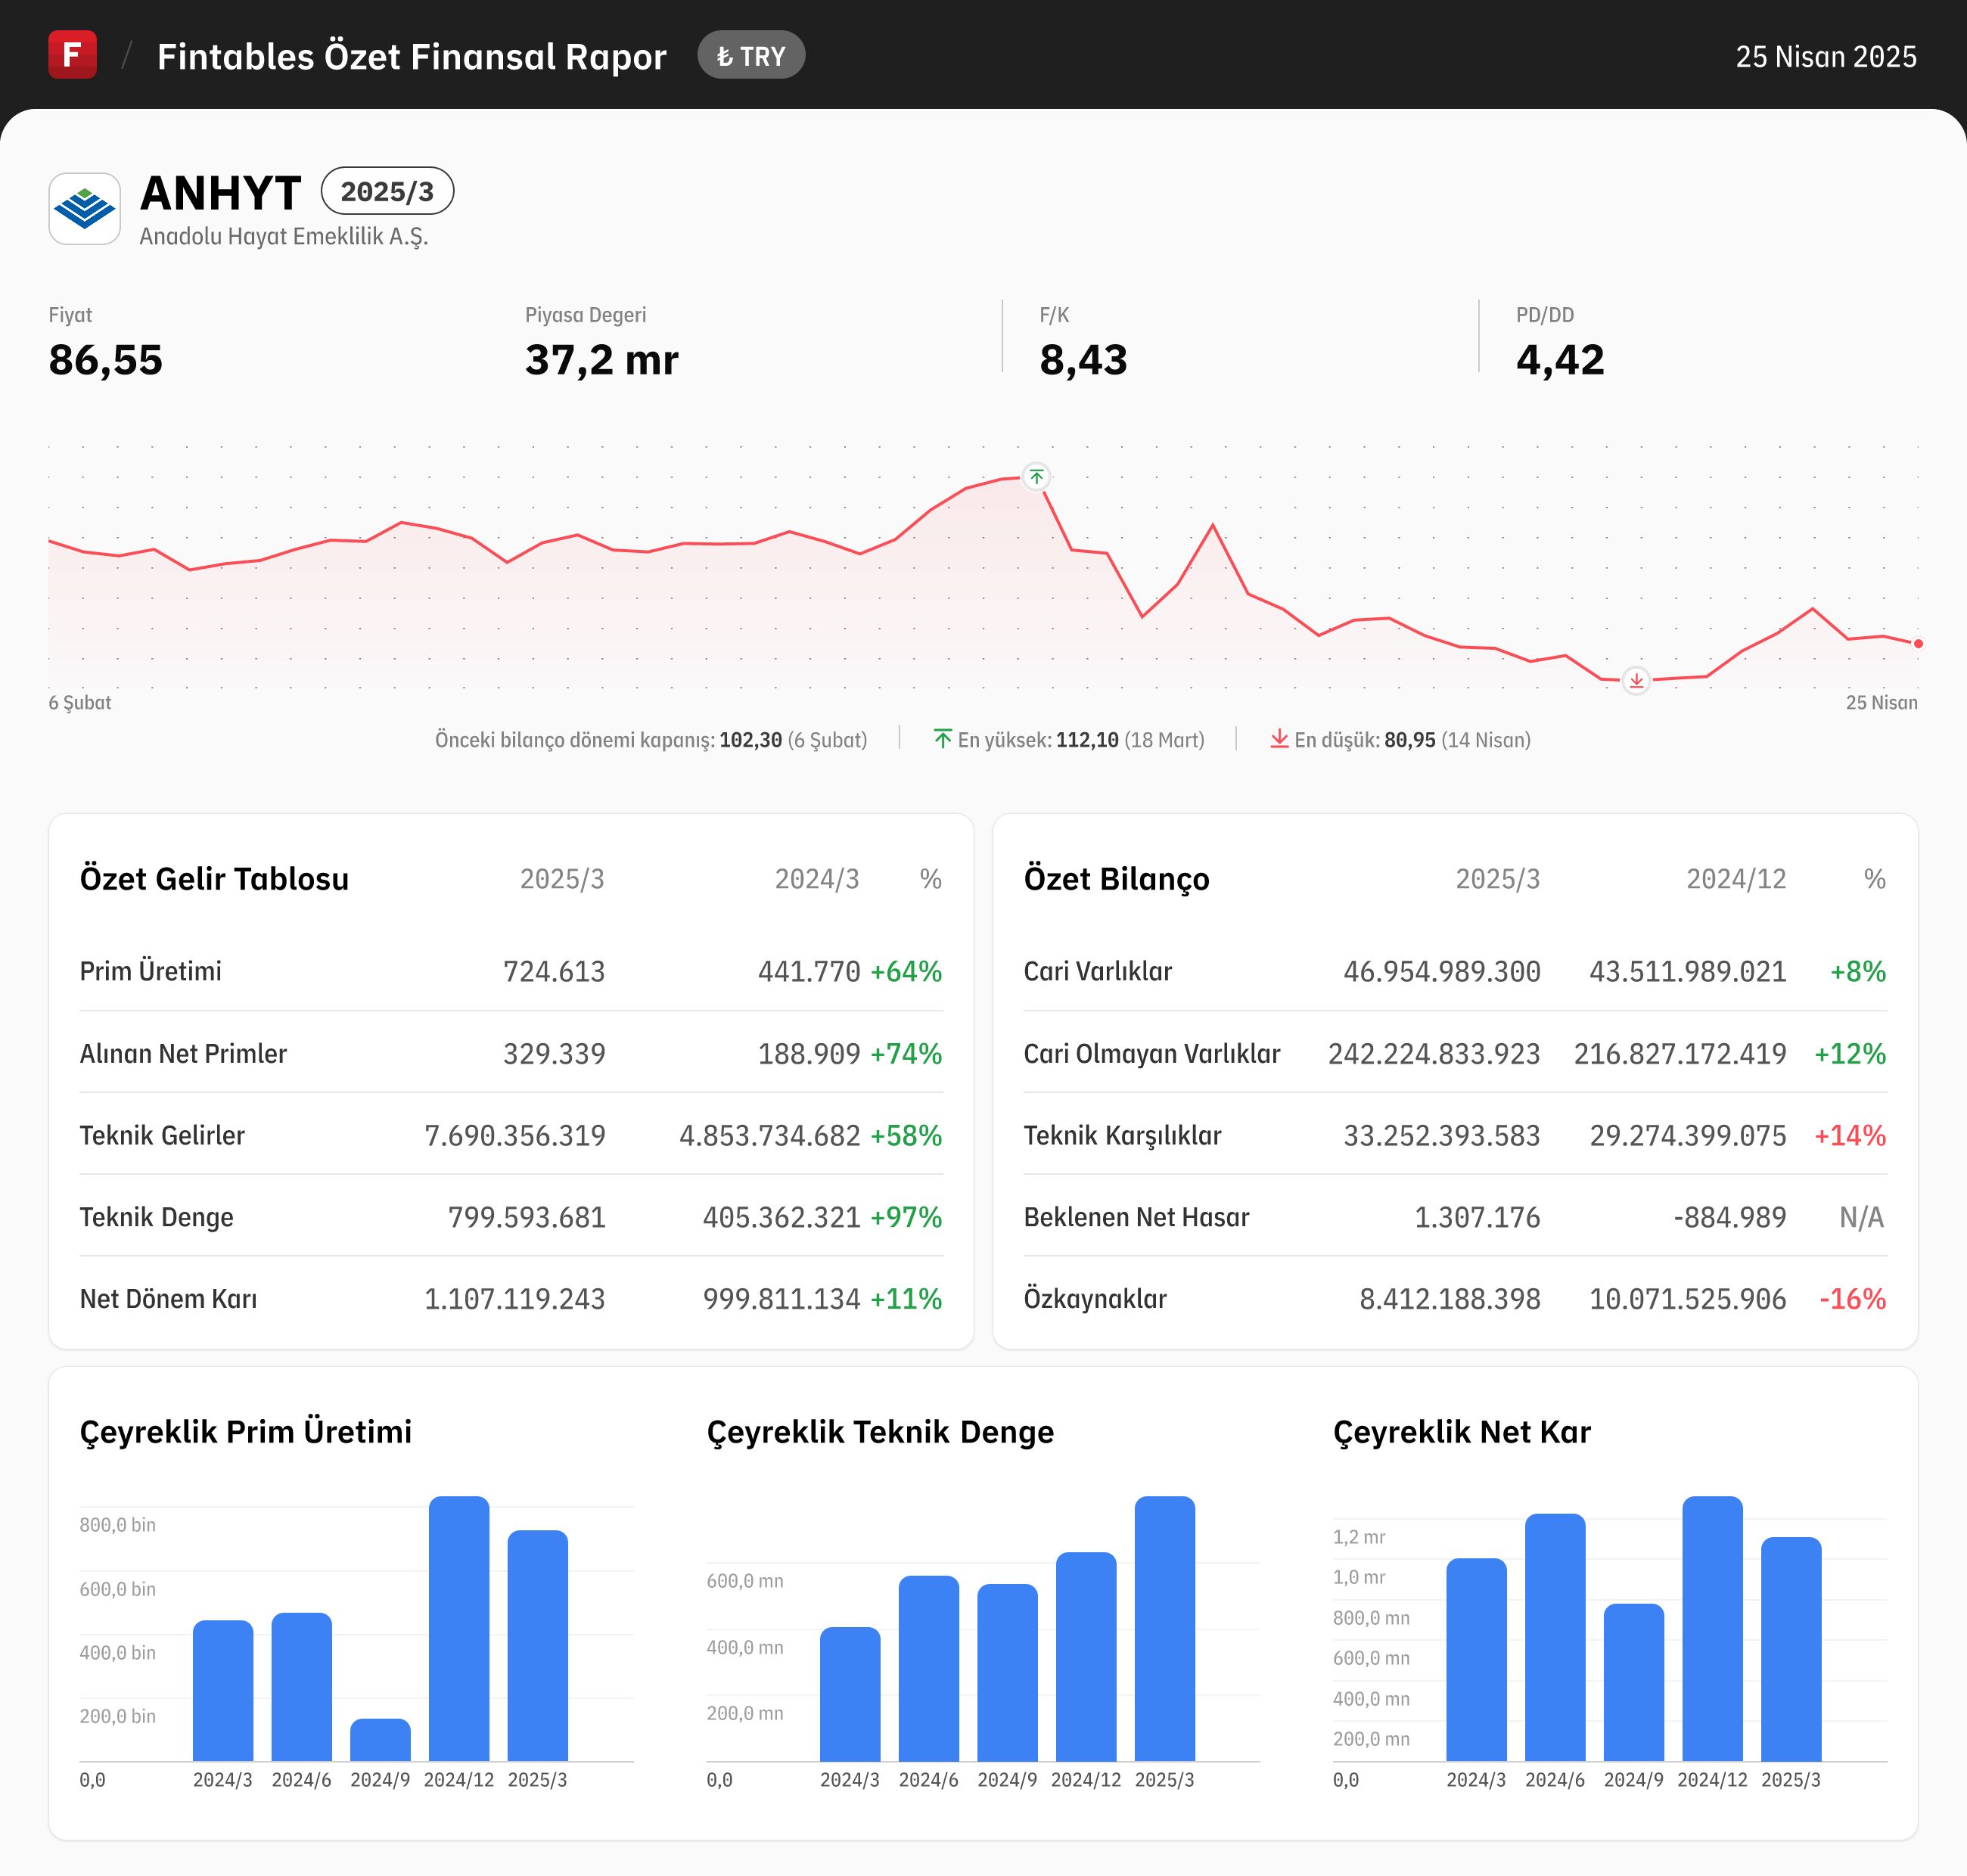Click the lowest price marker on chart
This screenshot has width=1967, height=1876.
[1636, 681]
